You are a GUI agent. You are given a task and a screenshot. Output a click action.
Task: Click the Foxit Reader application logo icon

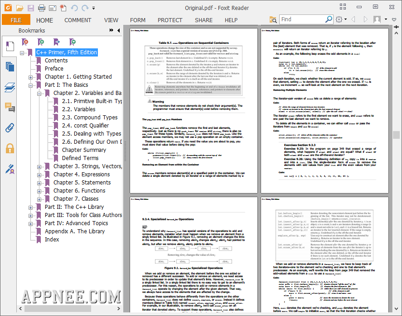coord(8,8)
